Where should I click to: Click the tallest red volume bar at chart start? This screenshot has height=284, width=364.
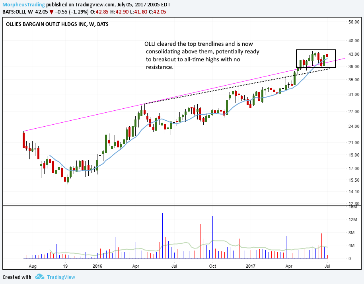click(24, 236)
